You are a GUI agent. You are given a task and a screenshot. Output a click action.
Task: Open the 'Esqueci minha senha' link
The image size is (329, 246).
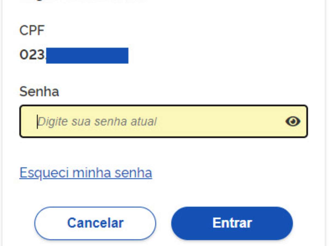click(x=86, y=173)
